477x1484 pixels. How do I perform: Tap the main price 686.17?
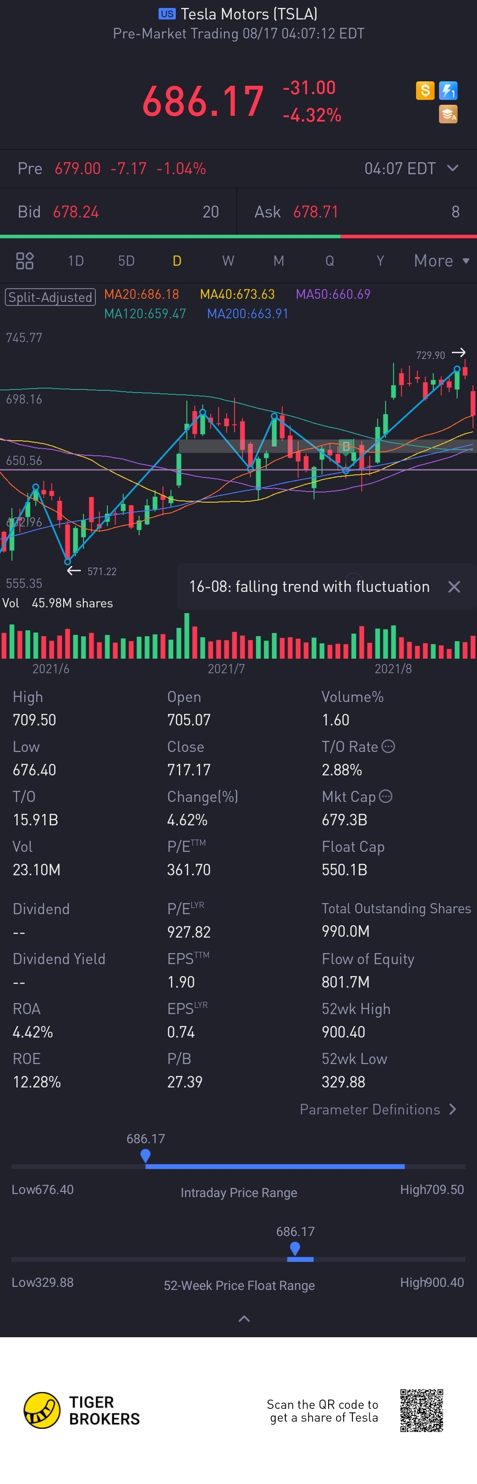pos(203,101)
